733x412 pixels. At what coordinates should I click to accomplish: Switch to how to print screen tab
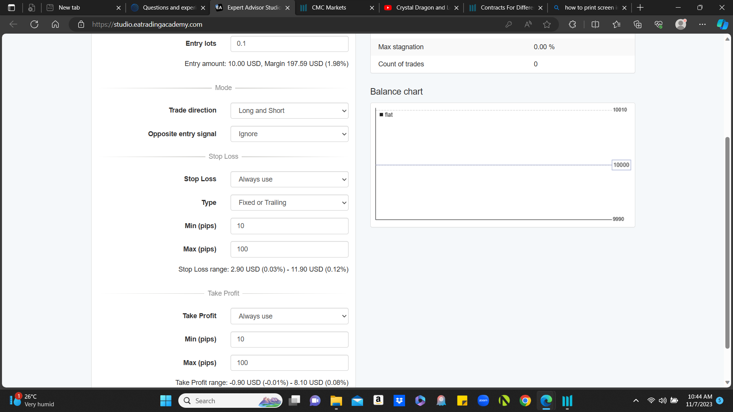590,8
